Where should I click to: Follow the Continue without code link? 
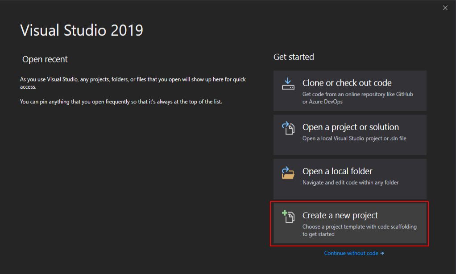pos(351,253)
